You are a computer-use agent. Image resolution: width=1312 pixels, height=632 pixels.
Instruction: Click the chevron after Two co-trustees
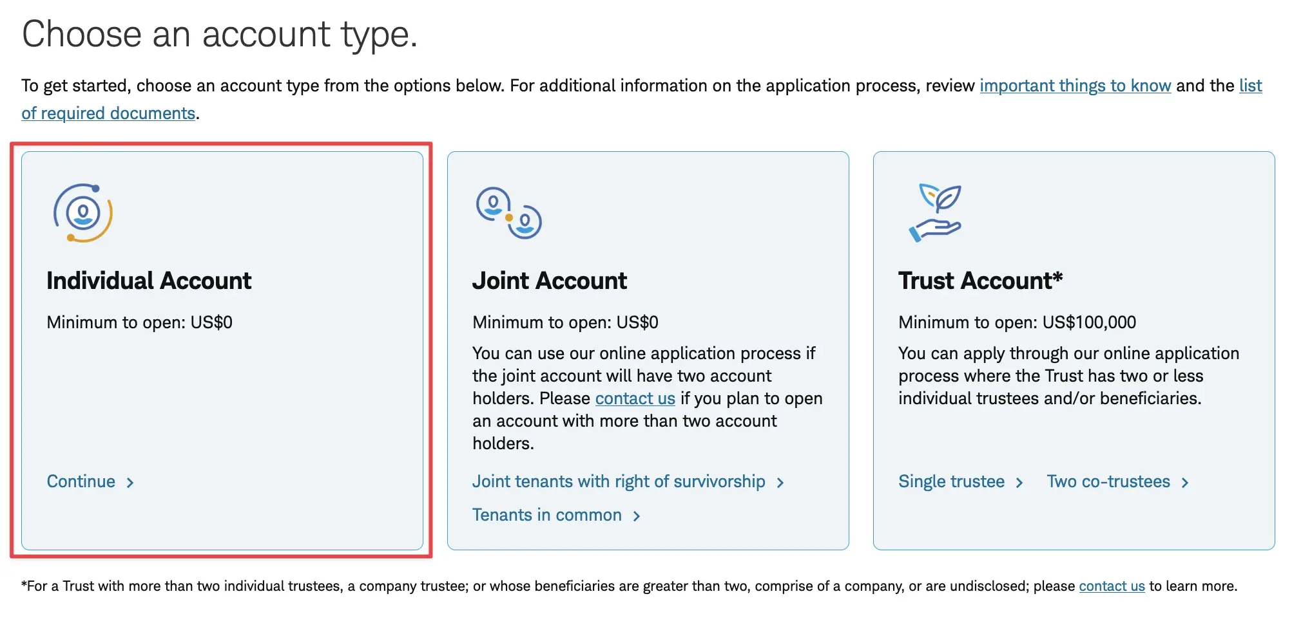coord(1185,483)
